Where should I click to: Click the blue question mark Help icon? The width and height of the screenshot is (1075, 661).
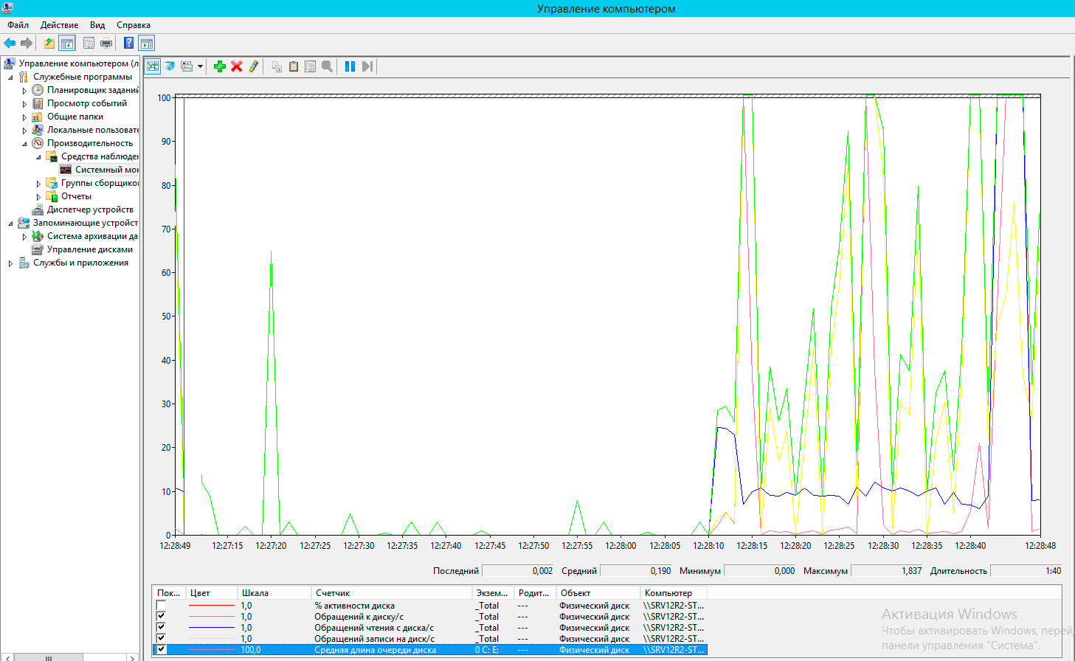point(128,44)
